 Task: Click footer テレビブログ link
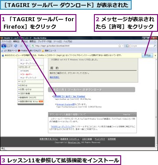100,139
